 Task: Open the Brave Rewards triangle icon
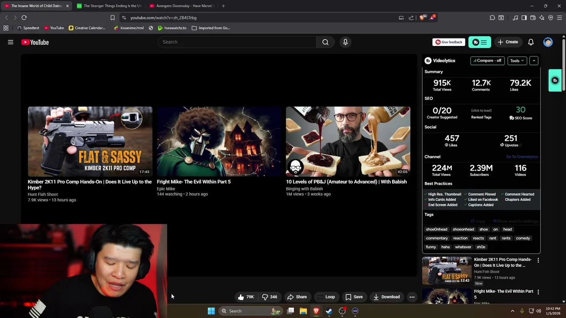point(432,18)
